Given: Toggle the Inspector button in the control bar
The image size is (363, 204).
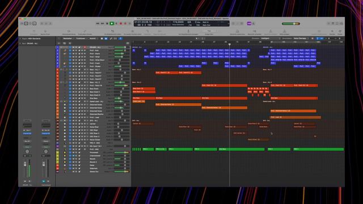Looking at the screenshot, I should click(x=26, y=24).
